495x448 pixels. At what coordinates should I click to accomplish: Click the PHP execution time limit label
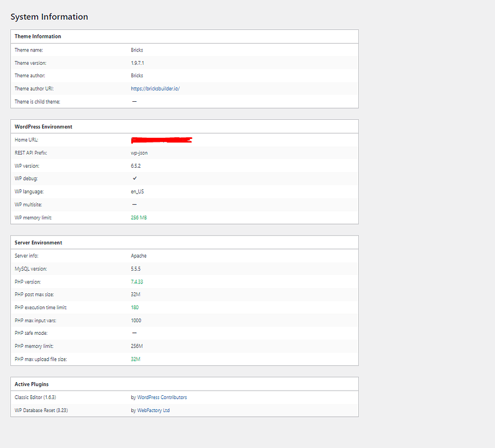[x=41, y=307]
